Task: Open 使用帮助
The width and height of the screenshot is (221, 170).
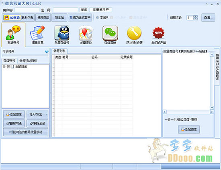Action: tap(43, 18)
